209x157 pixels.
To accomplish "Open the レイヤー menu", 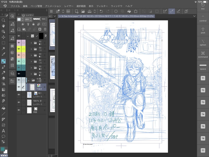I will pyautogui.click(x=69, y=6).
